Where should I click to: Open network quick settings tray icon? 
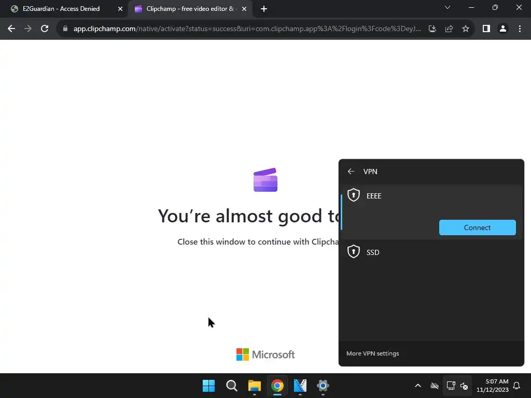(x=451, y=386)
